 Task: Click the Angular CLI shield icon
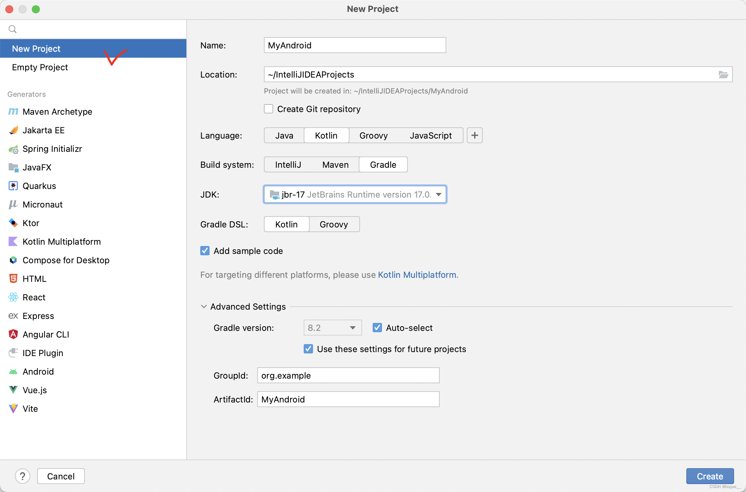click(x=13, y=335)
